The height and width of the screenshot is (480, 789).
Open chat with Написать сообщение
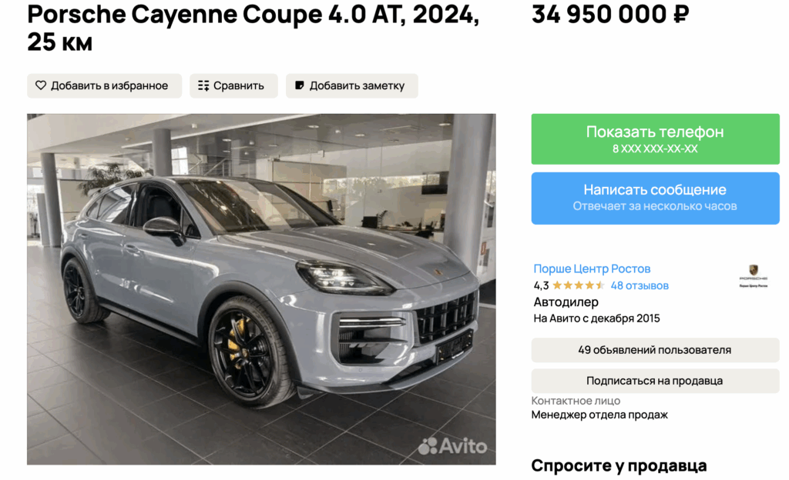pyautogui.click(x=655, y=198)
